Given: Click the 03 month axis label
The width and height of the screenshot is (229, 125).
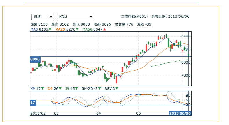Looking at the screenshot, I should tap(56, 113).
